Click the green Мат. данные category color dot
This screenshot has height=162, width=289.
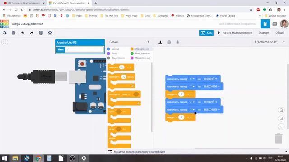coord(132,54)
